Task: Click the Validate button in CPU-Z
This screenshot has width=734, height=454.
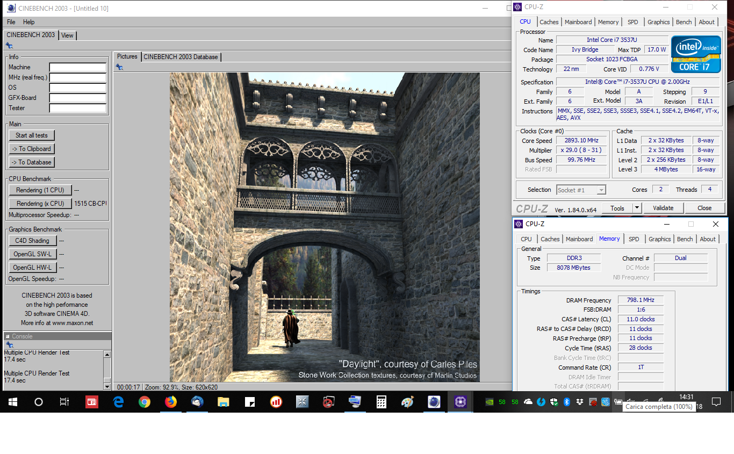Action: click(663, 208)
